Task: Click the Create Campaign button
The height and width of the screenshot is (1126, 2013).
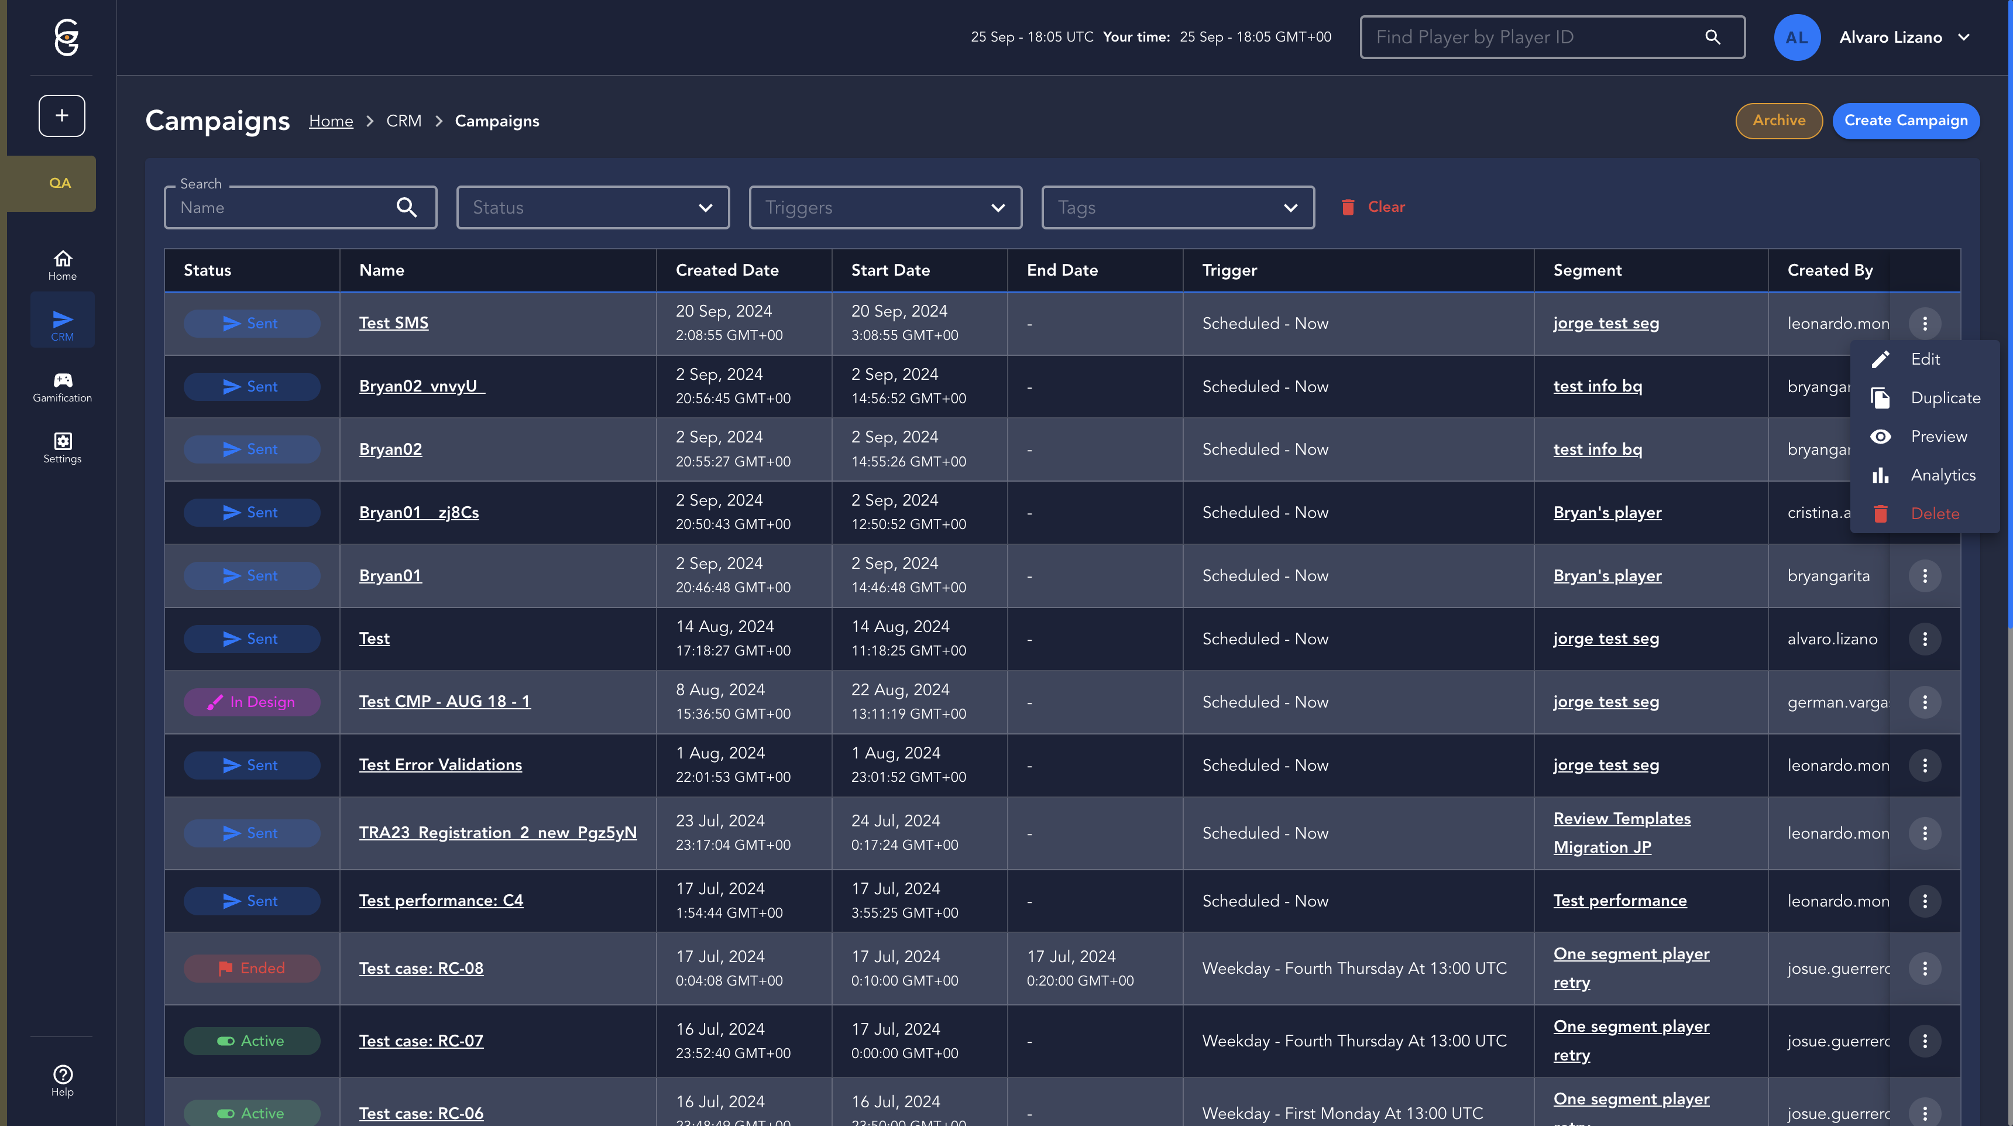Action: 1905,121
